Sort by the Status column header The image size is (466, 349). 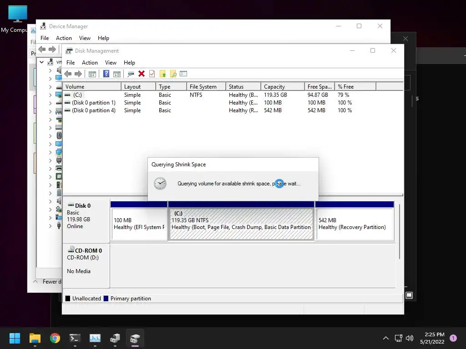point(243,87)
